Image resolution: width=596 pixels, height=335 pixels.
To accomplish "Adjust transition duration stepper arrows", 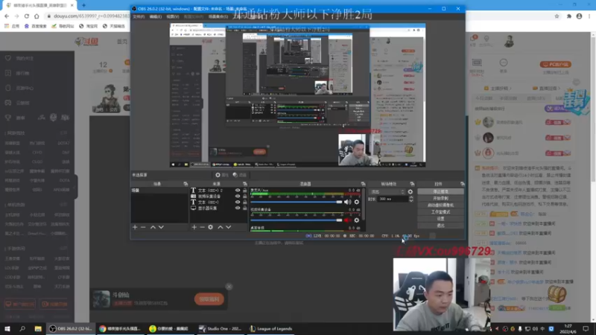I will (x=411, y=199).
